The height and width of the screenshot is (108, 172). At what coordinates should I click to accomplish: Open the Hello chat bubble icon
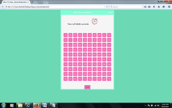coord(163,7)
